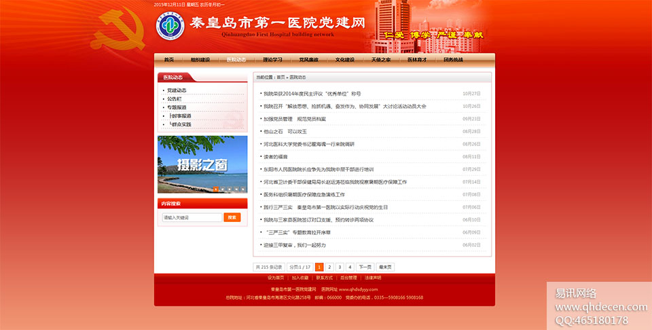Open article 践行三严三实 庆祝党的生日

click(x=325, y=207)
